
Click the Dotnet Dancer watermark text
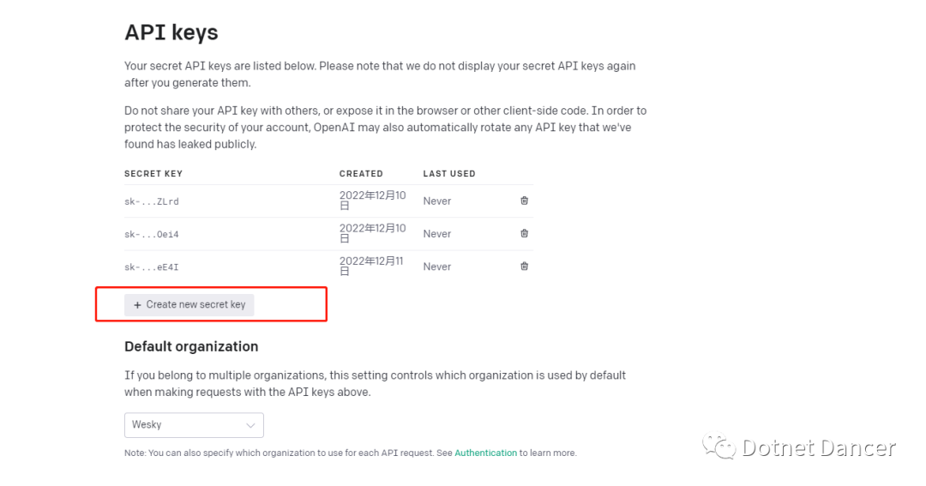[819, 447]
